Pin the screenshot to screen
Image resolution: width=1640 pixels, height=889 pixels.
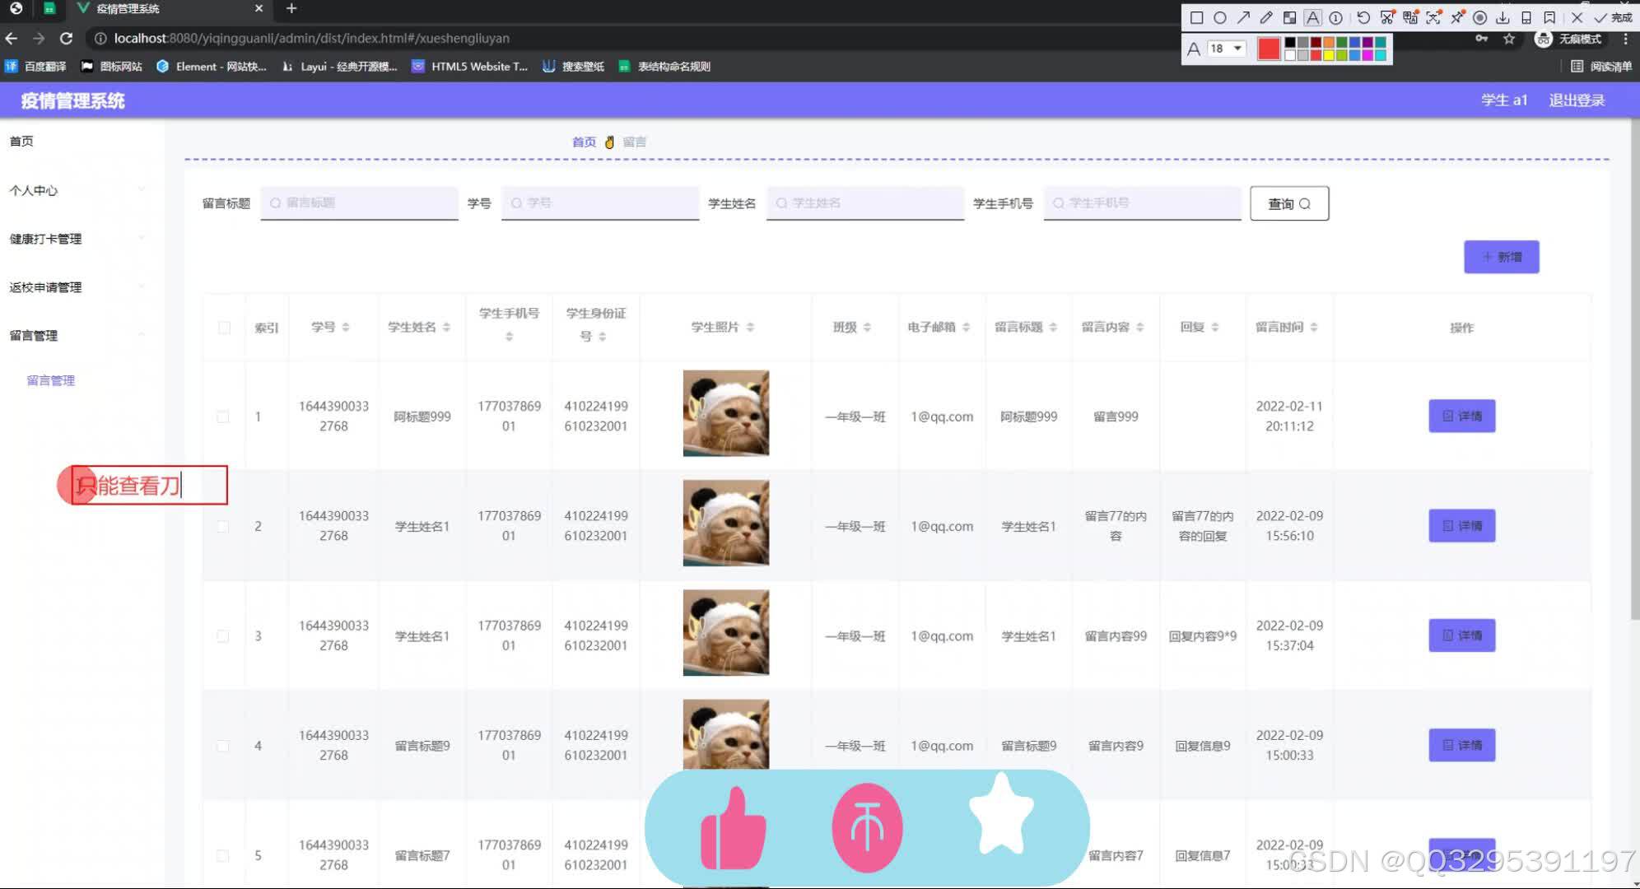pyautogui.click(x=1457, y=17)
